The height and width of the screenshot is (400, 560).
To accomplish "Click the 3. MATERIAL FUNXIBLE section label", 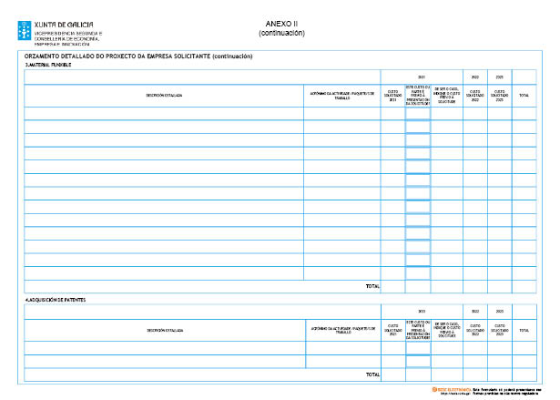I will coord(48,65).
